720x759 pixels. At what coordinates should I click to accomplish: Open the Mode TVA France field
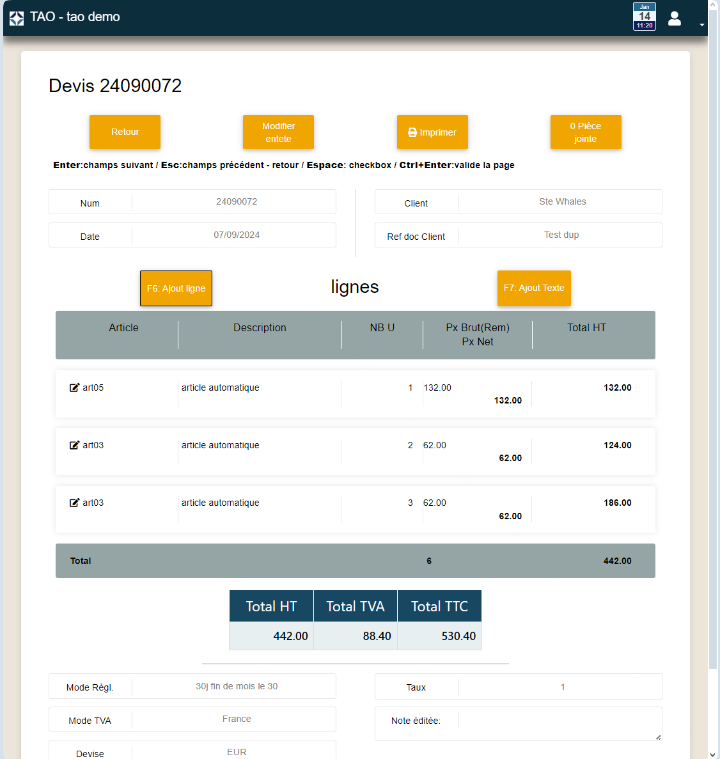click(x=236, y=719)
